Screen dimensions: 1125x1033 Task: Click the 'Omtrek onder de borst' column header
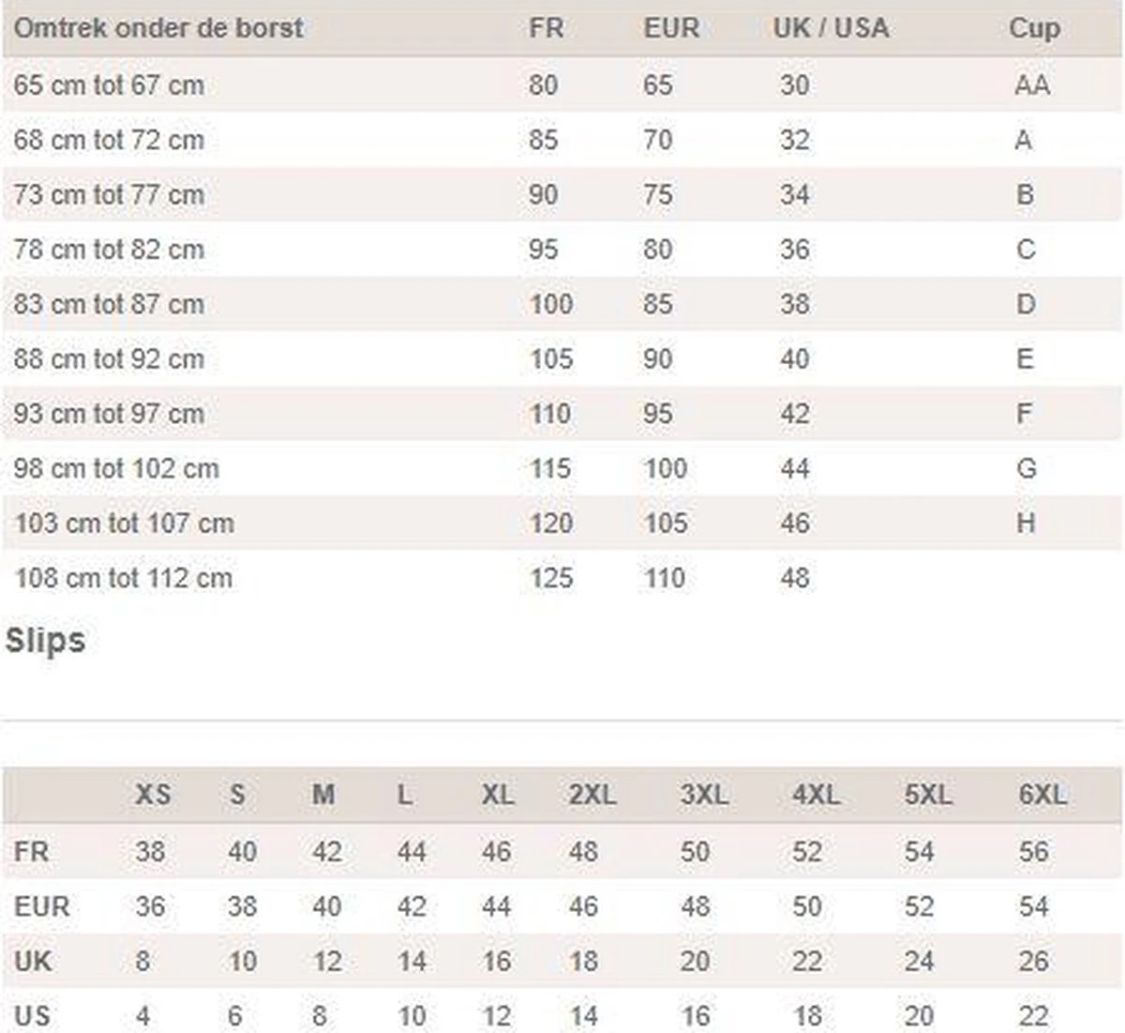158,28
